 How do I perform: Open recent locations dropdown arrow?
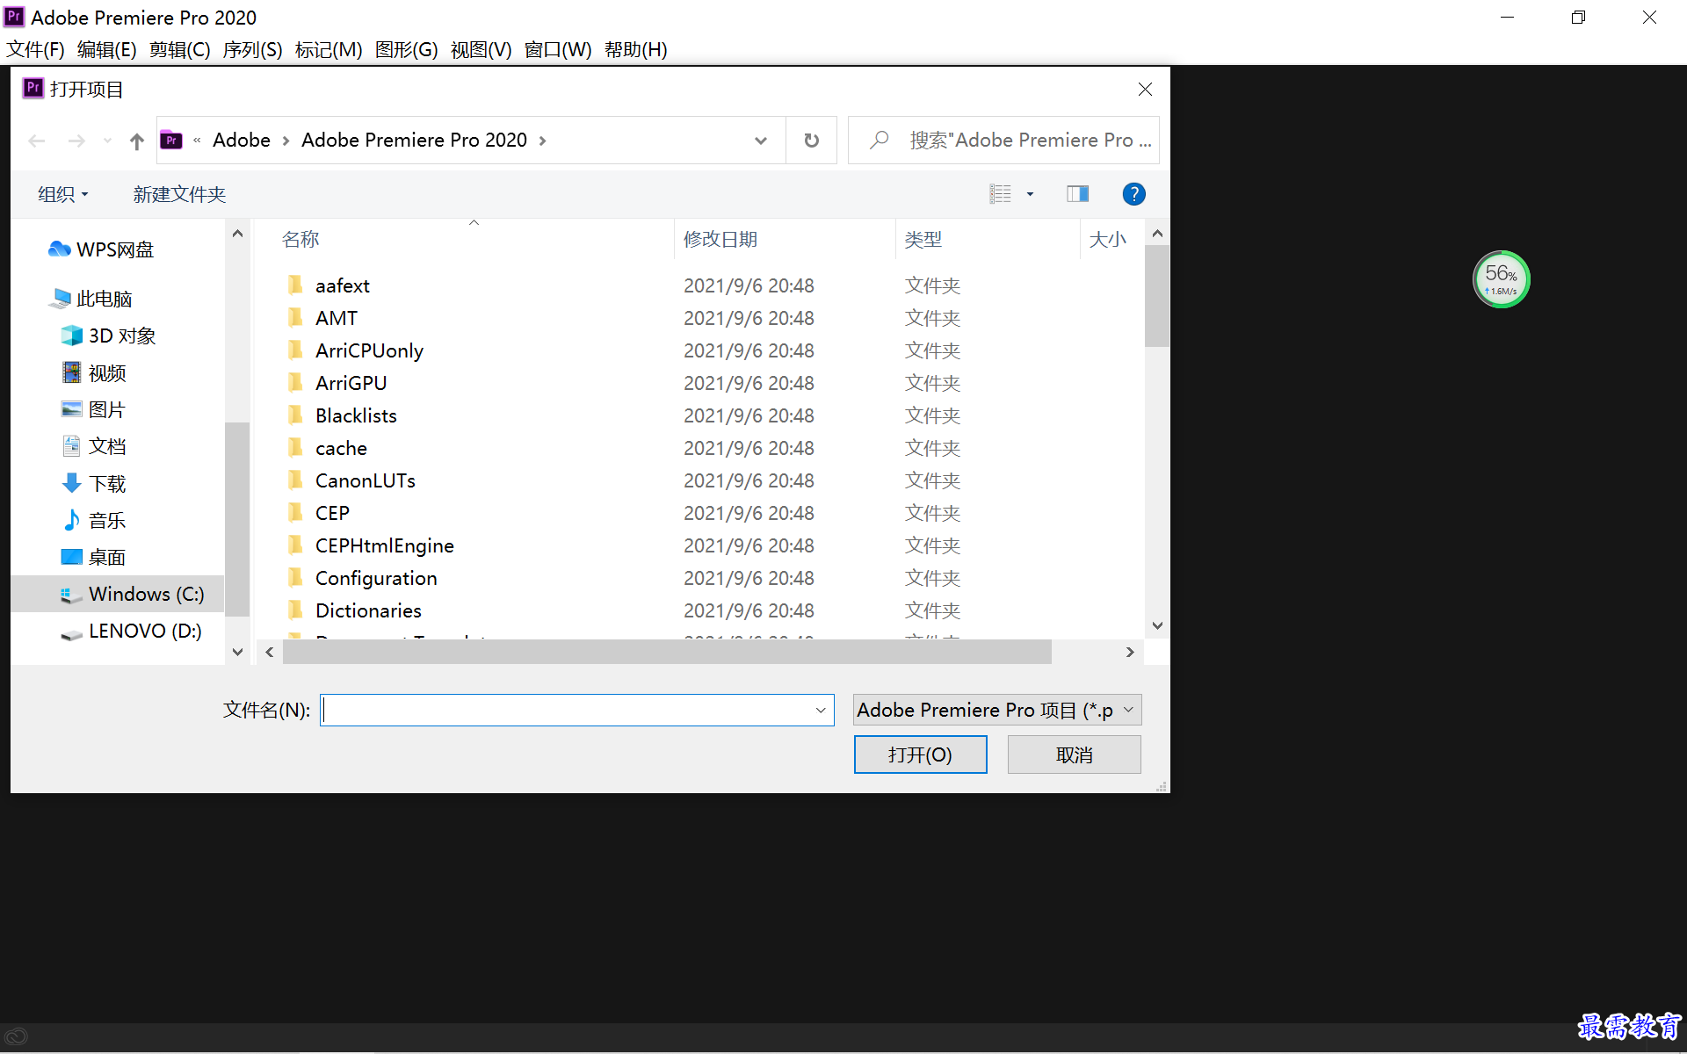coord(107,141)
